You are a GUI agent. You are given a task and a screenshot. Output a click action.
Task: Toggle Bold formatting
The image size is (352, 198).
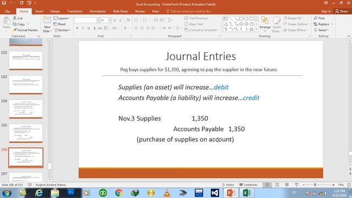[77, 28]
